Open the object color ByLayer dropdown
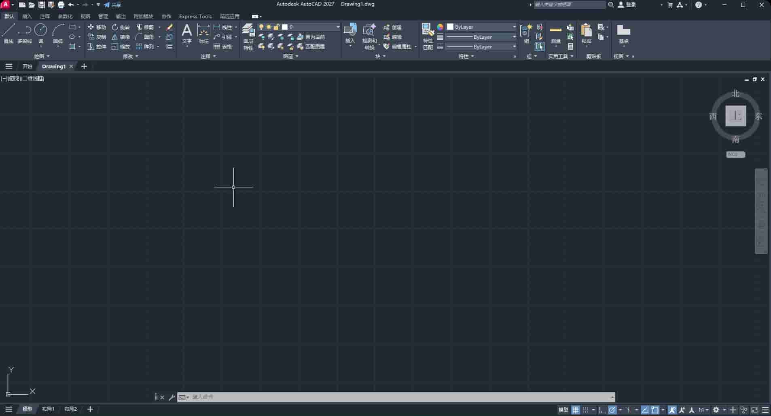The image size is (771, 416). coord(513,27)
